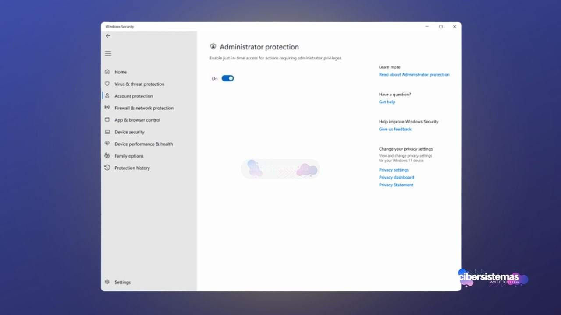561x315 pixels.
Task: Collapse the navigation pane with hamburger button
Action: [x=108, y=54]
